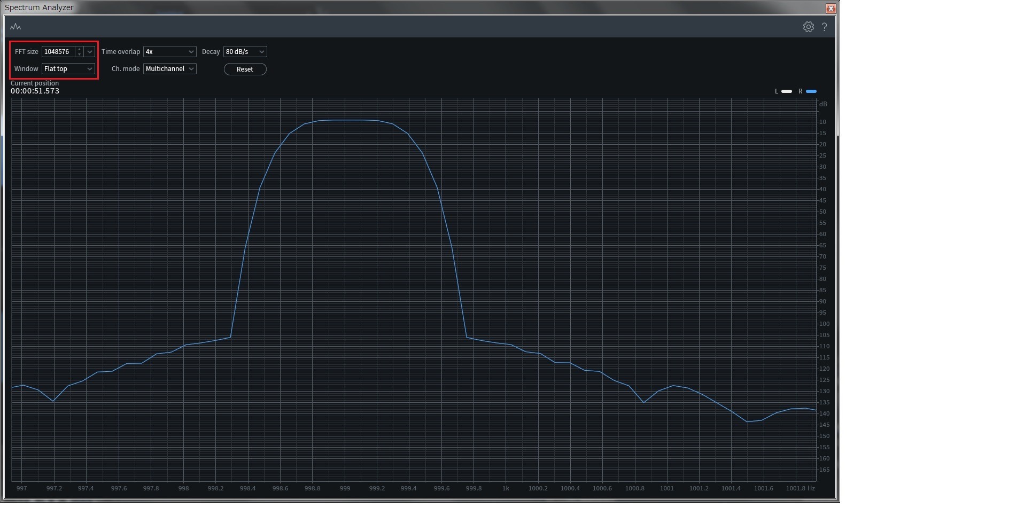Increase FFT size with up stepper arrow
The image size is (1009, 531).
(79, 49)
